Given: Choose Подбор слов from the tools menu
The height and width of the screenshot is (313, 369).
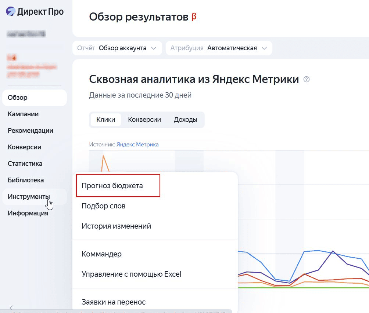Looking at the screenshot, I should pos(103,206).
